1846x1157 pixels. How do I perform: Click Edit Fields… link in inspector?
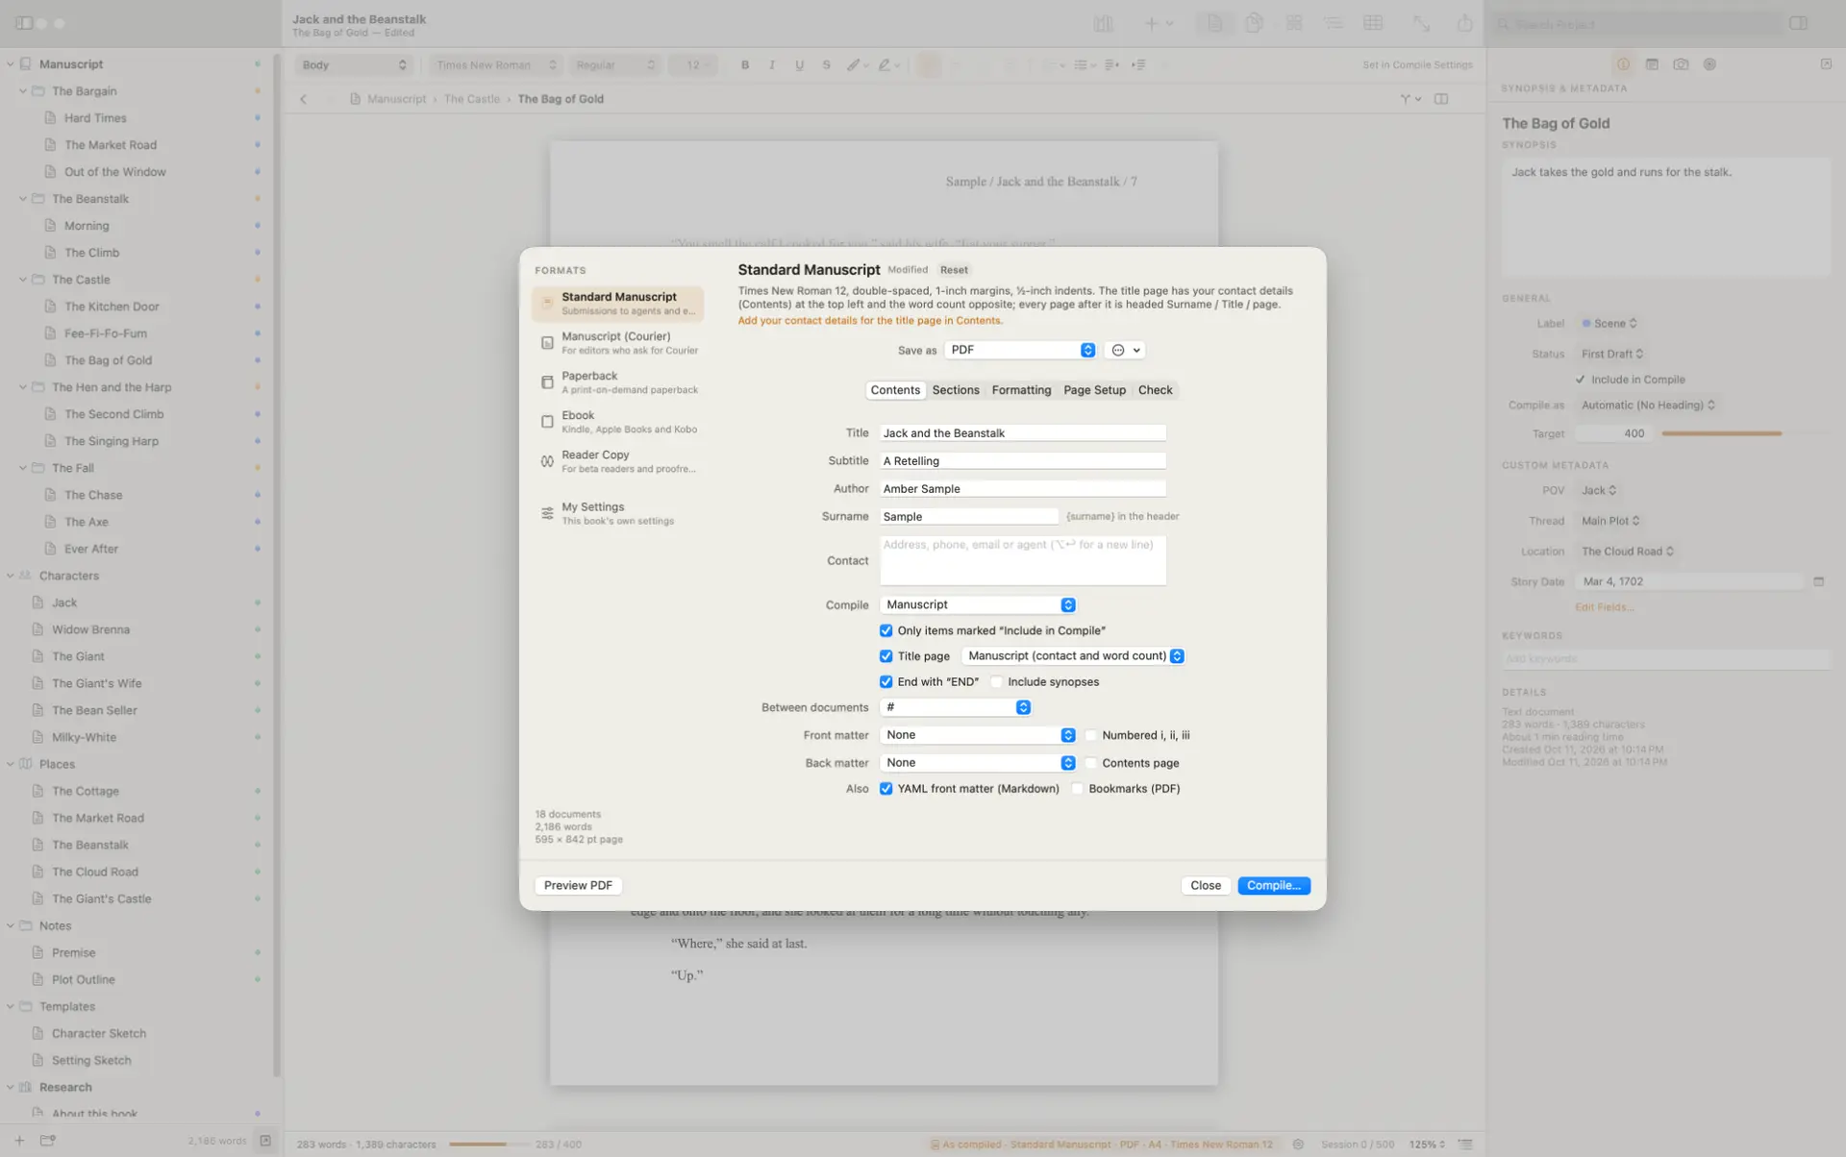point(1604,607)
